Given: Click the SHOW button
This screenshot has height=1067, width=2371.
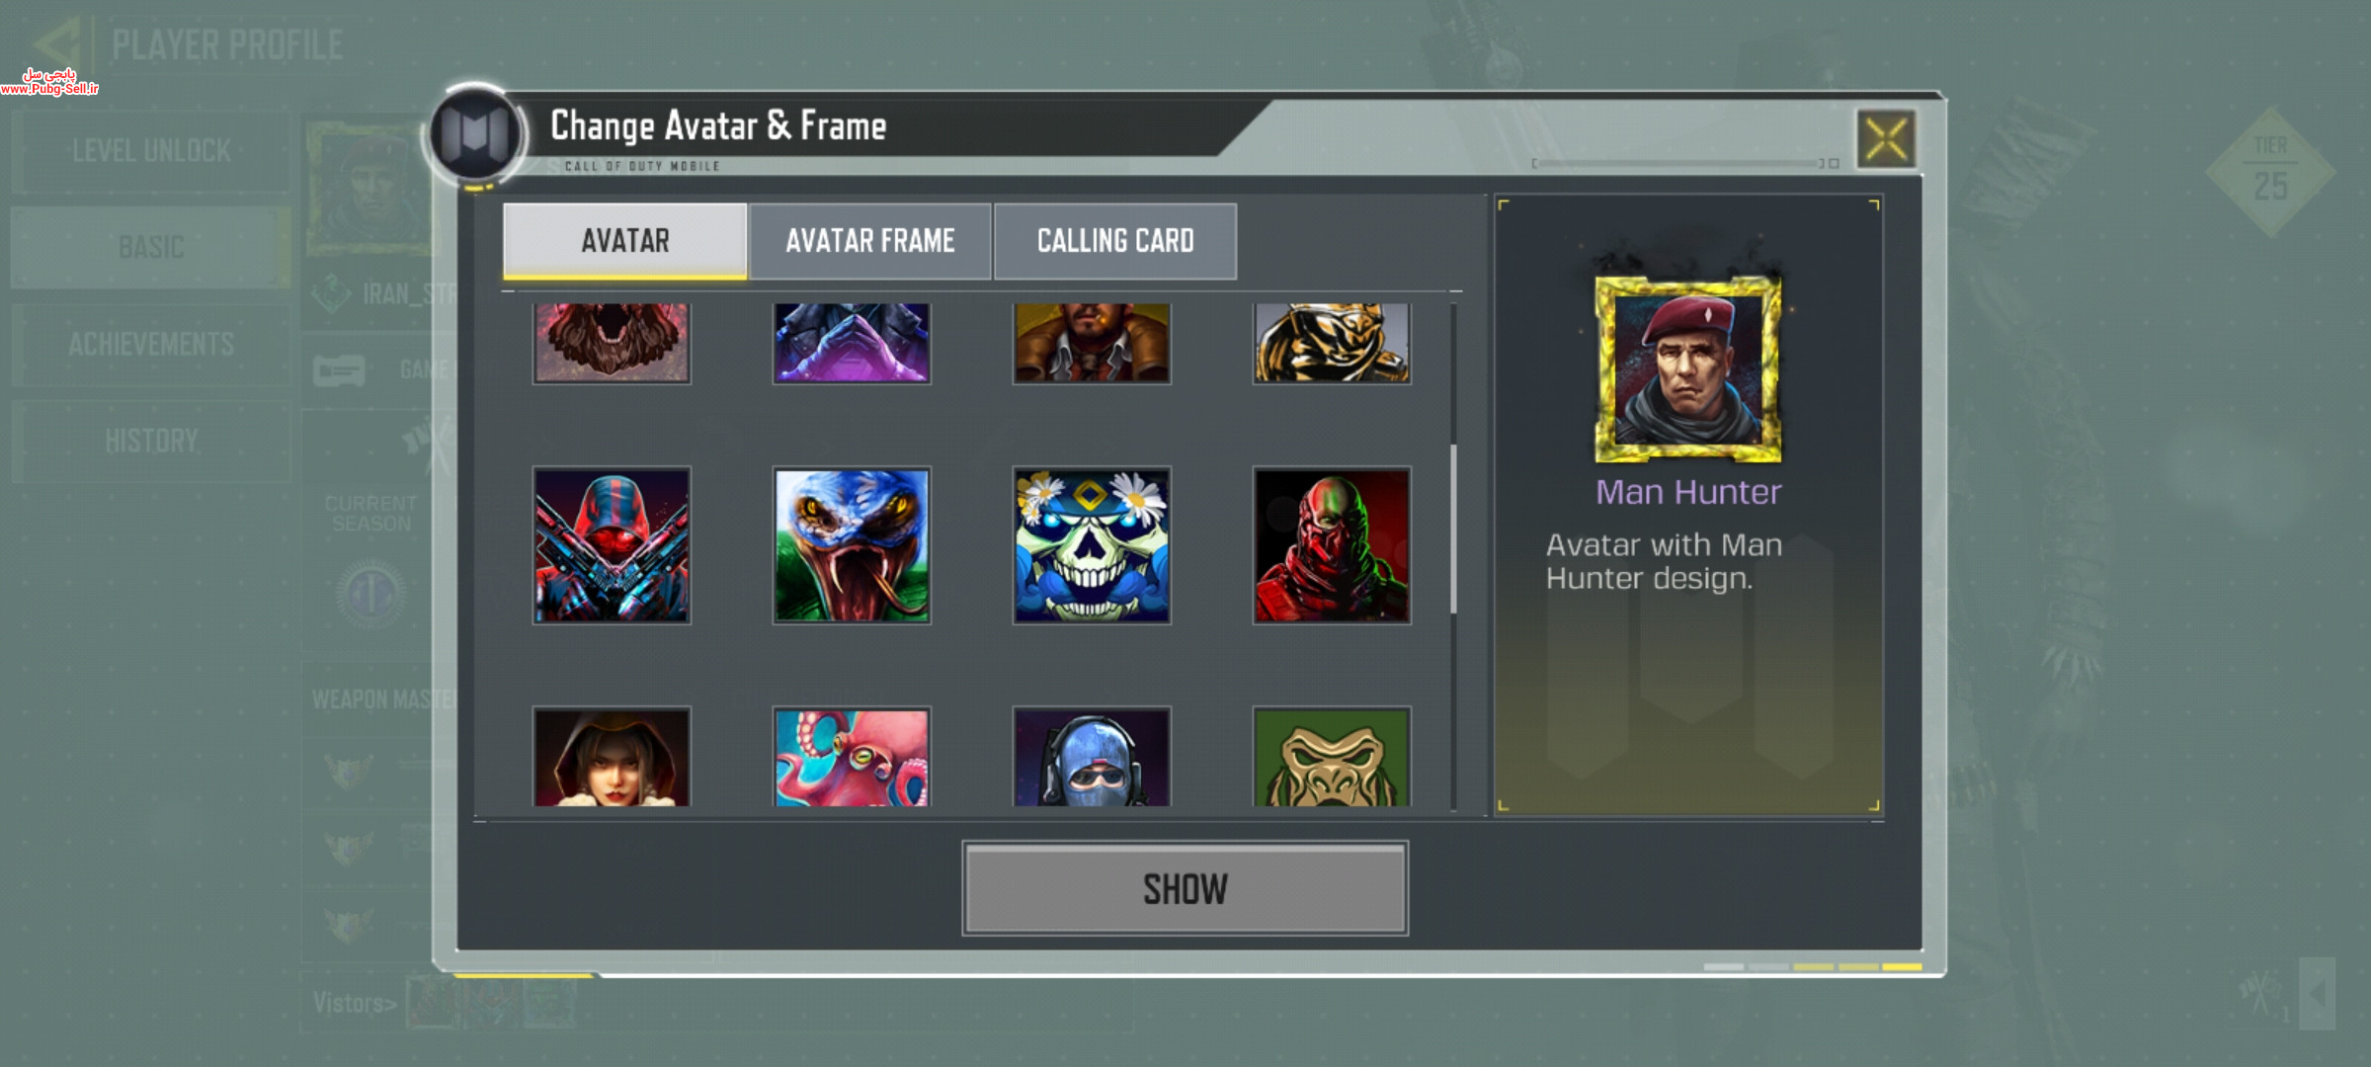Looking at the screenshot, I should 1185,888.
